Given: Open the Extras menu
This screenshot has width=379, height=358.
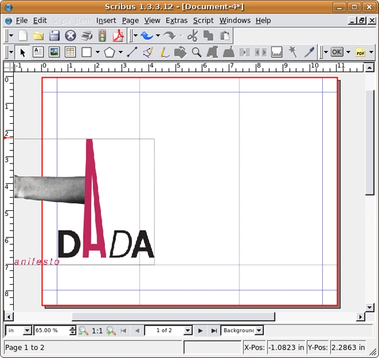Looking at the screenshot, I should [x=176, y=20].
